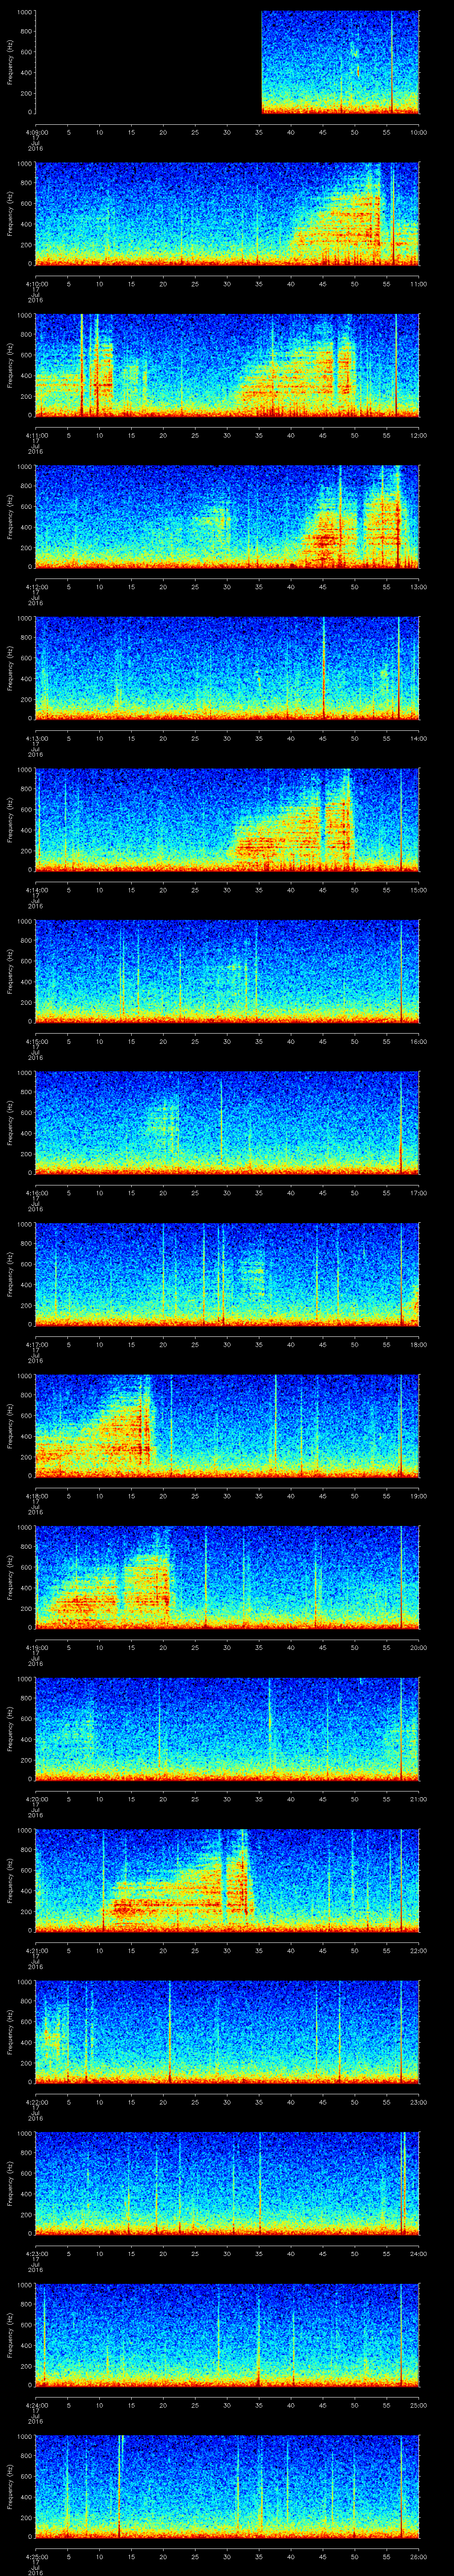Select the spectrogram panel starting at 4:14:00
The image size is (454, 2576).
pos(227,820)
